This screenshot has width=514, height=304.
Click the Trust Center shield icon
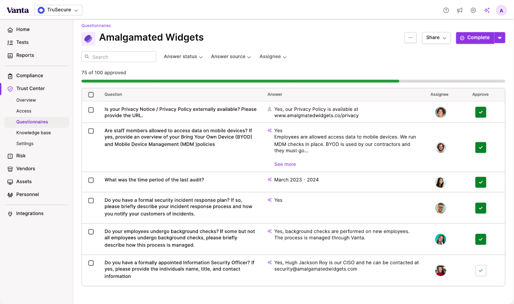click(x=10, y=89)
